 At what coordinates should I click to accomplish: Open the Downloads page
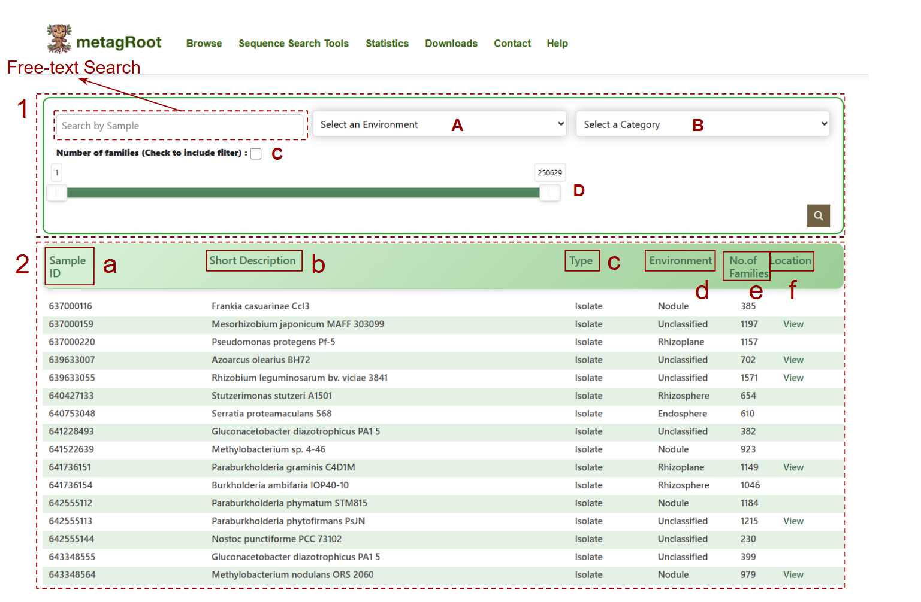click(451, 44)
